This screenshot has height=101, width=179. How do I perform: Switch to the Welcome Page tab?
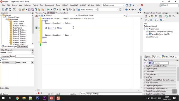click(41, 13)
